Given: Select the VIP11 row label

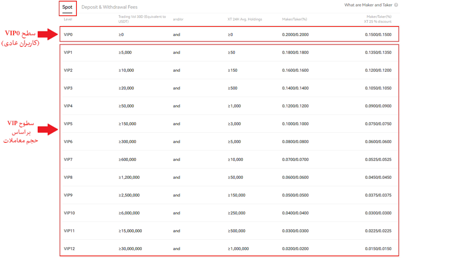Looking at the screenshot, I should pyautogui.click(x=69, y=231).
